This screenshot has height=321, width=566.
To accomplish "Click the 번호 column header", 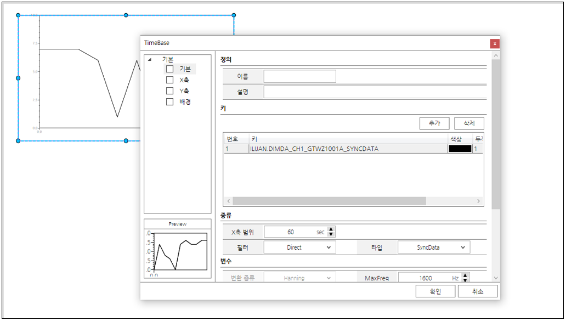I will pos(236,139).
